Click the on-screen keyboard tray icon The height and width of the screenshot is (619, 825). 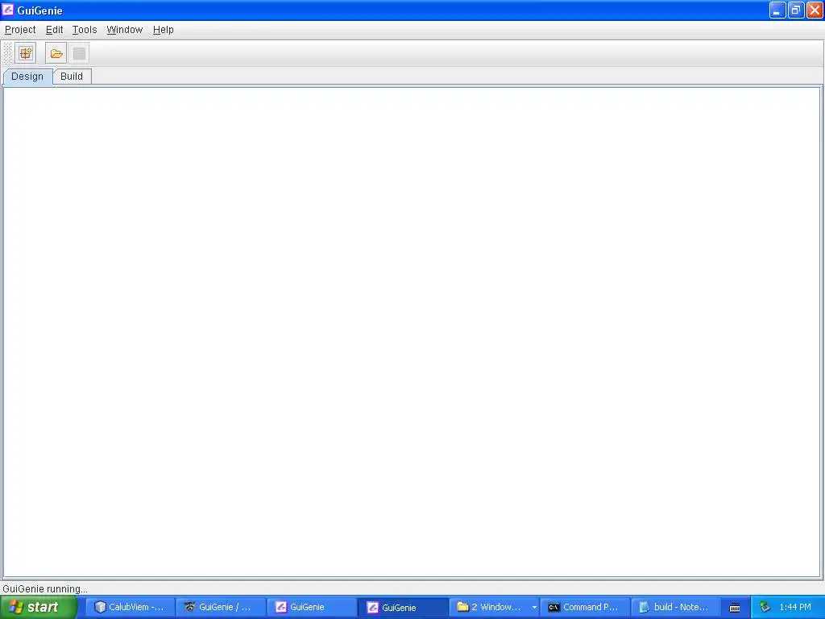tap(735, 608)
